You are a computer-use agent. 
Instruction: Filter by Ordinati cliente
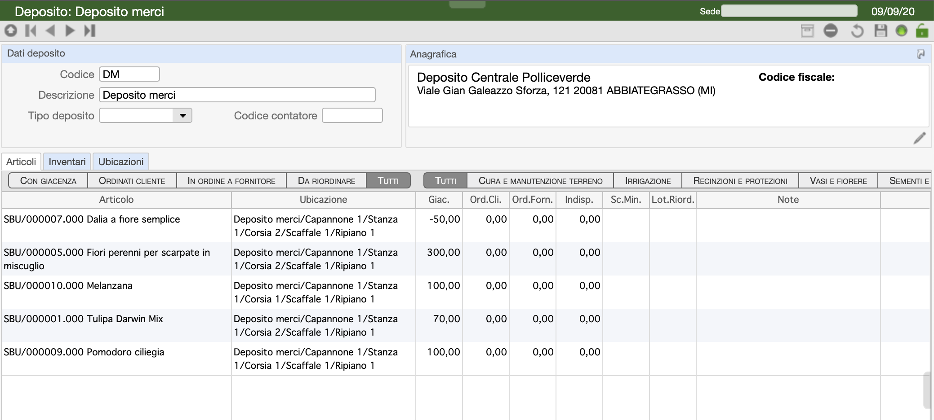132,181
